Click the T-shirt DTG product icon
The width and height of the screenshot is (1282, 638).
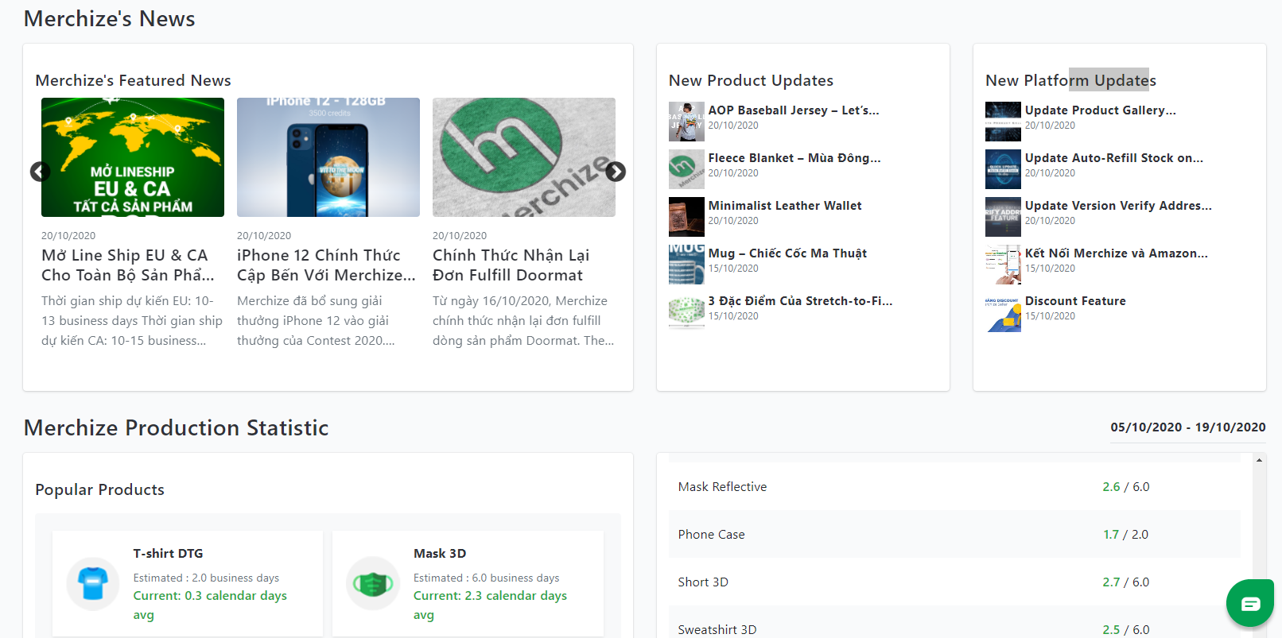point(93,584)
